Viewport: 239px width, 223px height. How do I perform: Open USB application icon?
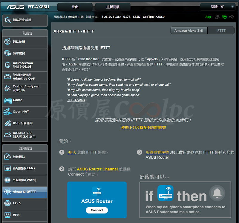coord(7,123)
